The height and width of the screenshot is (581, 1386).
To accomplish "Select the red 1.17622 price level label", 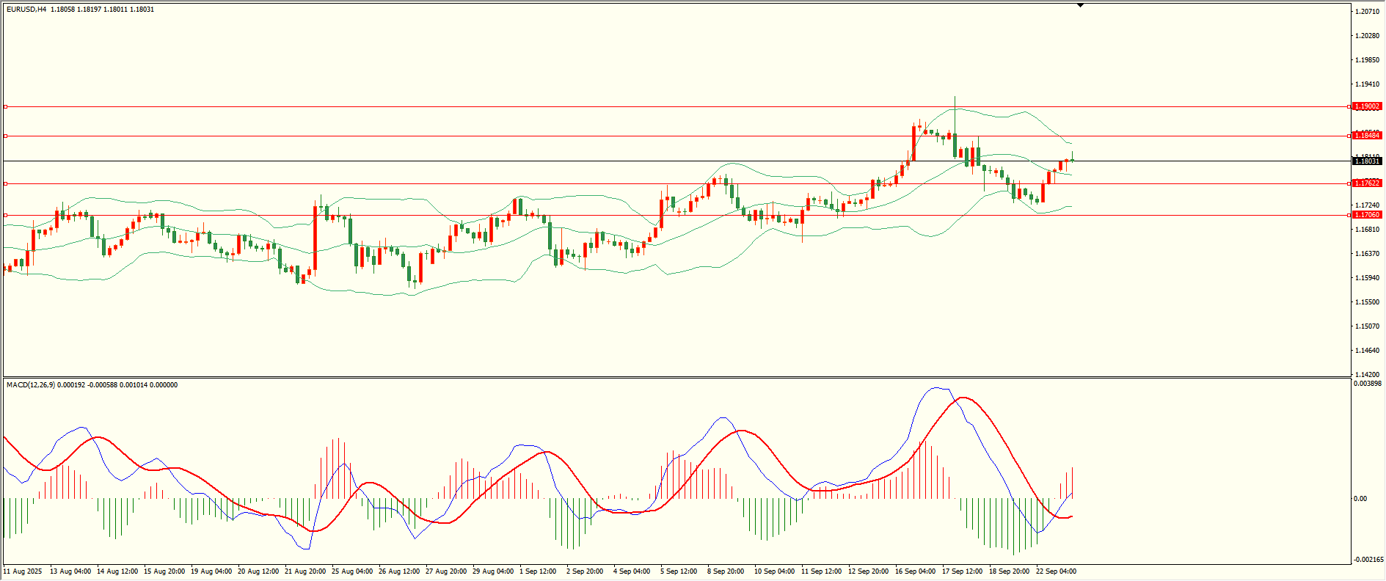I will click(x=1367, y=183).
